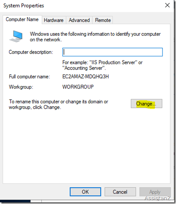176x204 pixels.
Task: Click the highlighted Change... button
Action: click(x=147, y=104)
